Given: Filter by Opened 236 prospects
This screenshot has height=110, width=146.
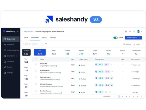Looking at the screenshot, I should [x=81, y=52].
